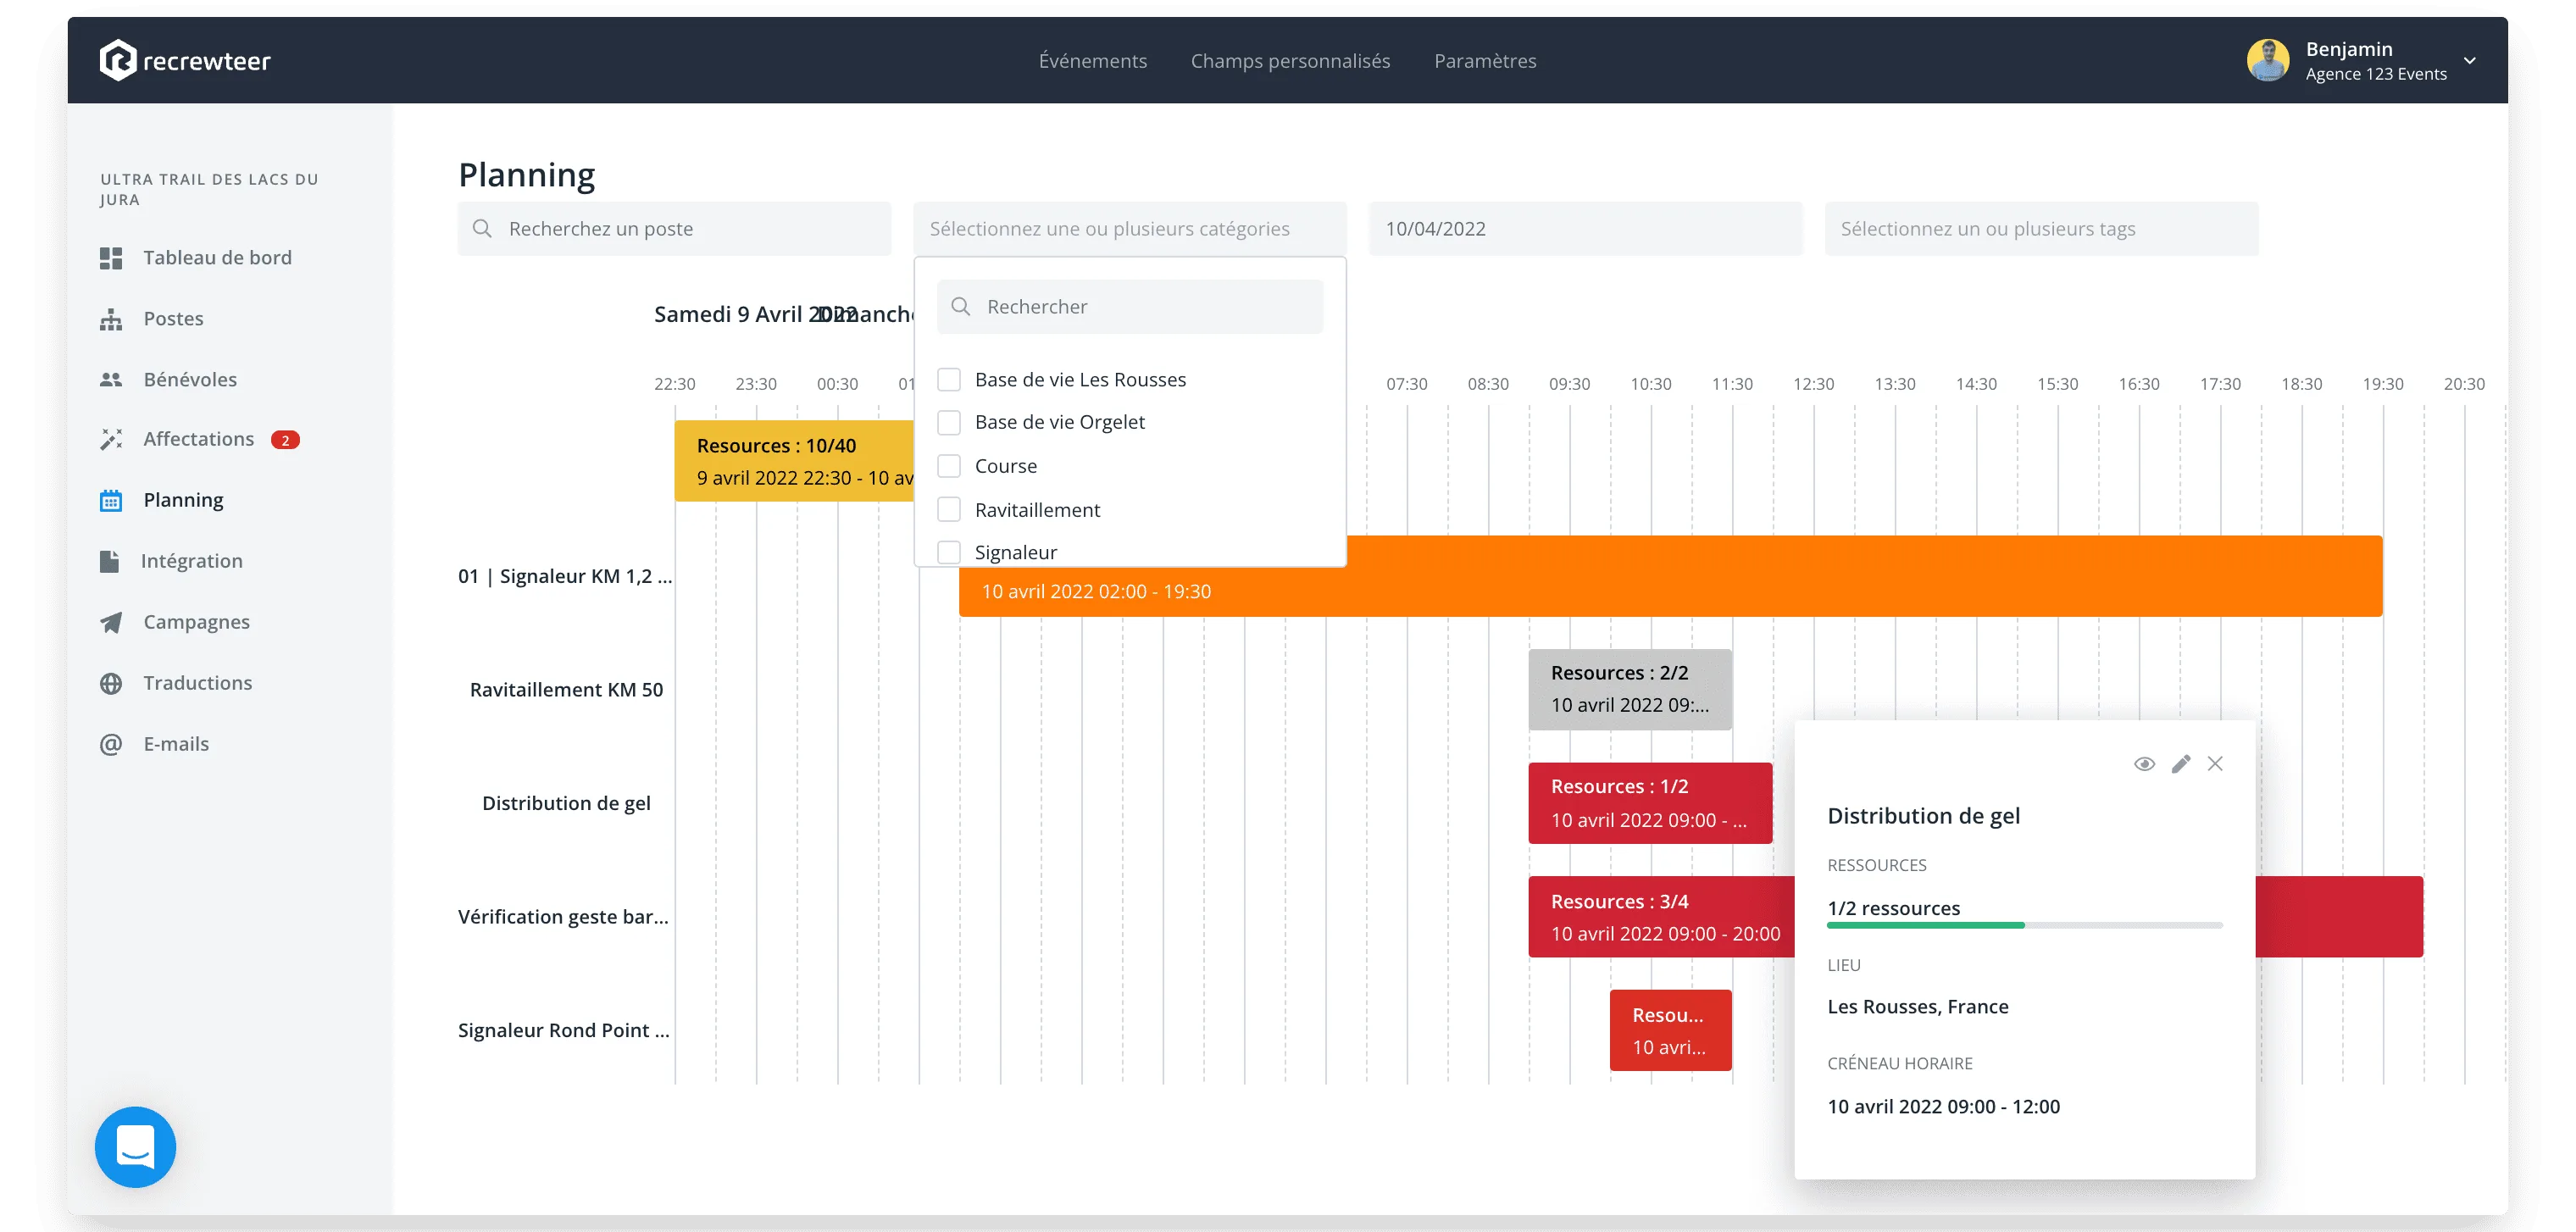
Task: Click the 1/2 ressources progress bar
Action: (x=2024, y=925)
